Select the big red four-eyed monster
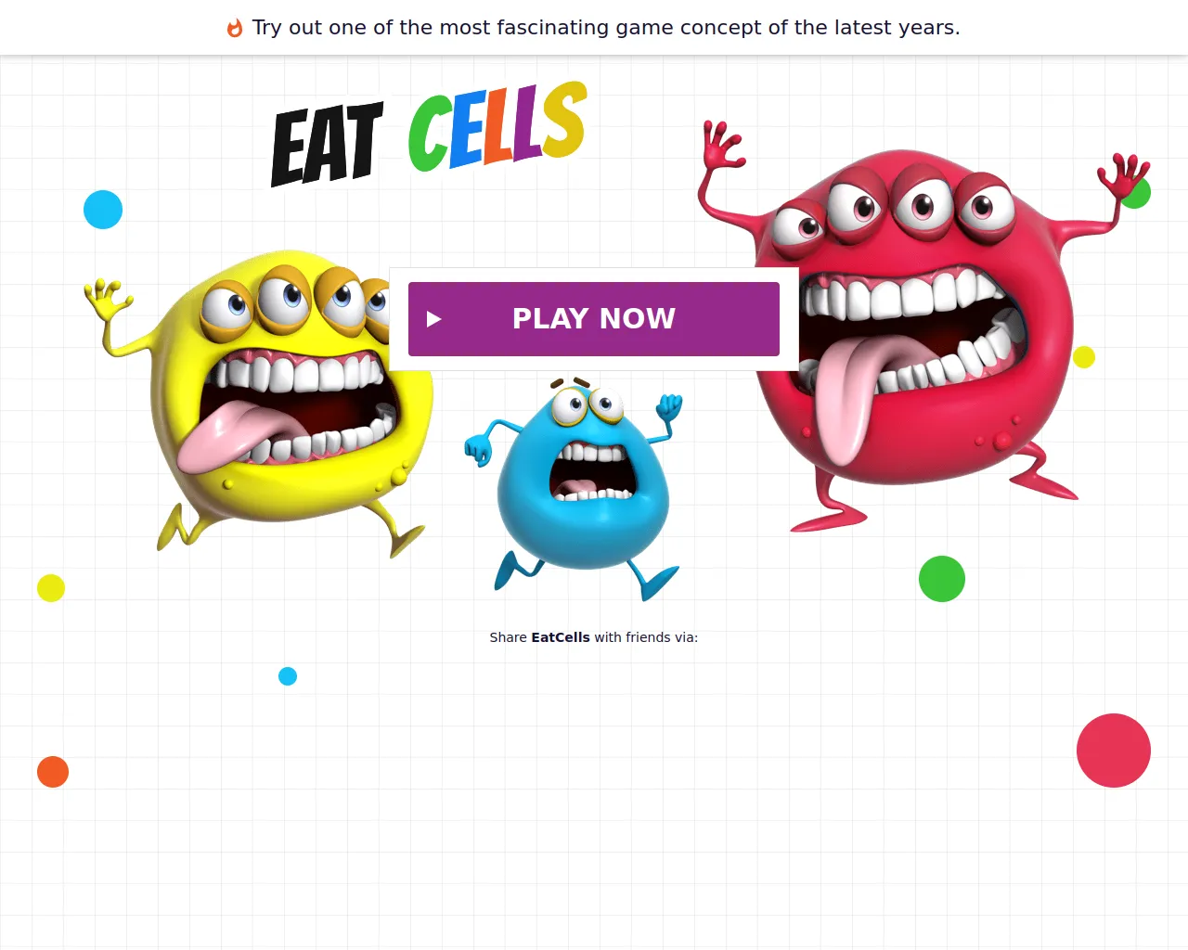 tap(919, 325)
